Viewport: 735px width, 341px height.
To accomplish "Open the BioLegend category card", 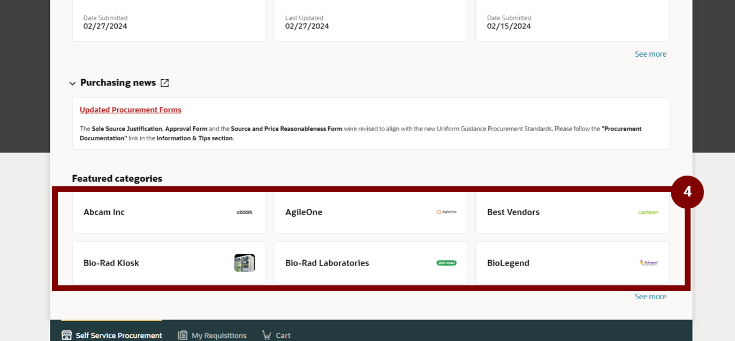I will 572,263.
